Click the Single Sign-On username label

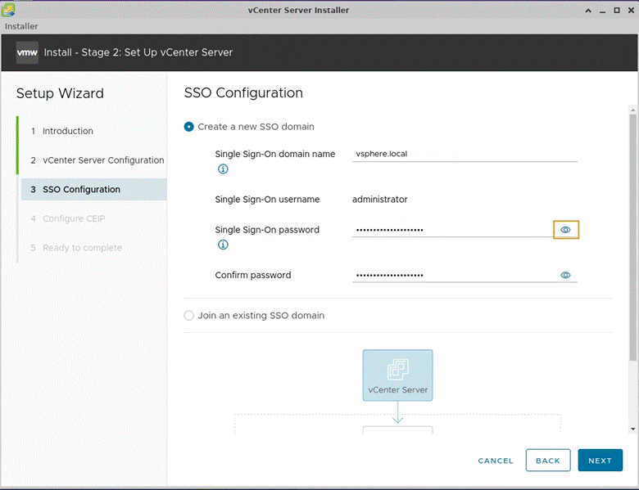(267, 200)
